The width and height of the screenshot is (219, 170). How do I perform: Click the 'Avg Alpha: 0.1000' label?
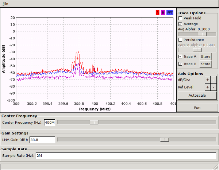pos(194,29)
